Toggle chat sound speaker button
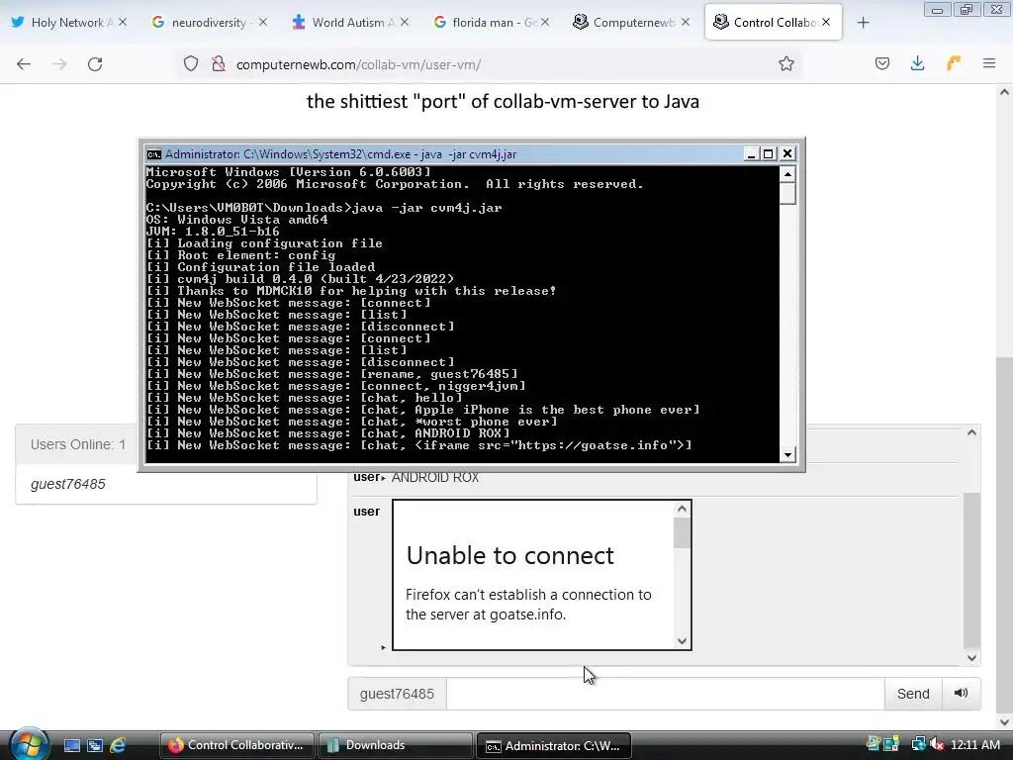Viewport: 1013px width, 760px height. (962, 694)
